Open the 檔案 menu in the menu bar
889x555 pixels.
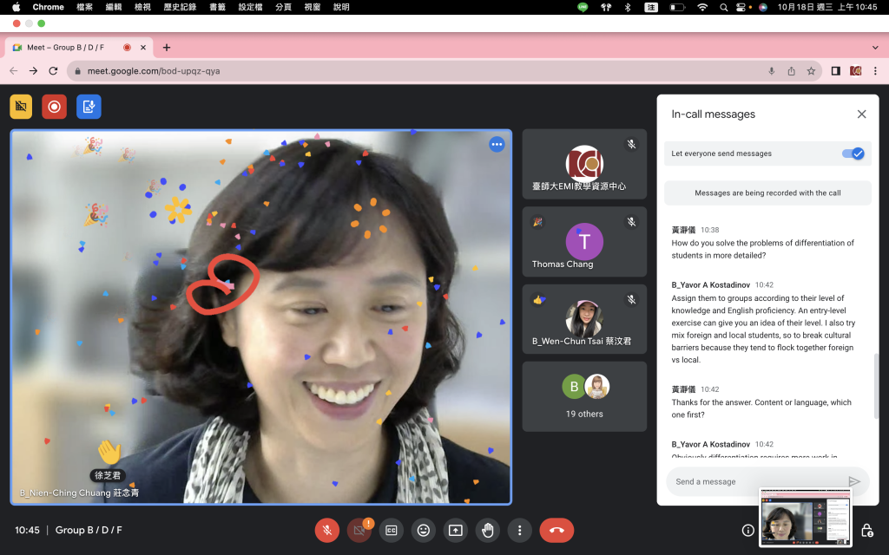click(x=84, y=7)
